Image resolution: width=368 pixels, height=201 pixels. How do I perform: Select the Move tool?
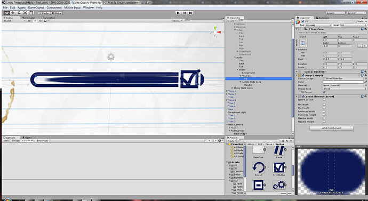13,13
